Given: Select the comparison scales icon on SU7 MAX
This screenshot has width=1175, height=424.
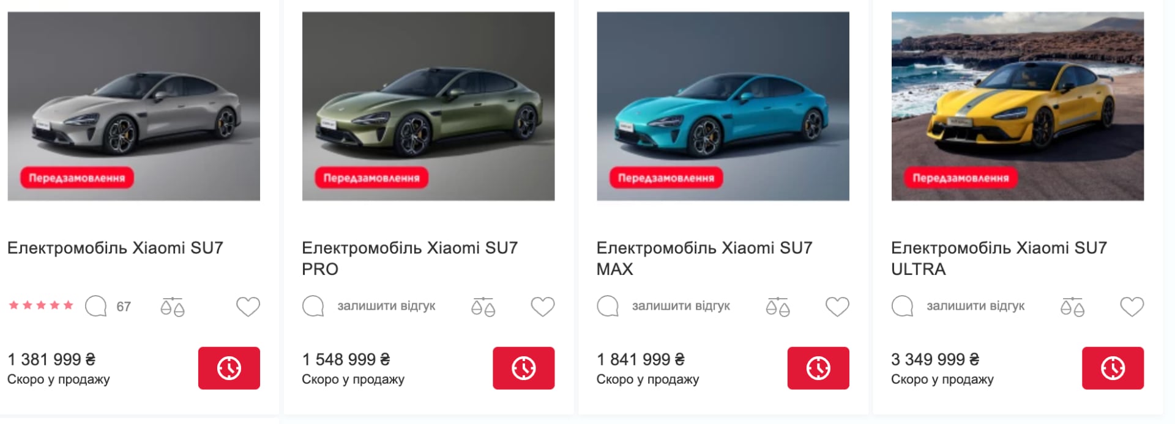Looking at the screenshot, I should 778,307.
